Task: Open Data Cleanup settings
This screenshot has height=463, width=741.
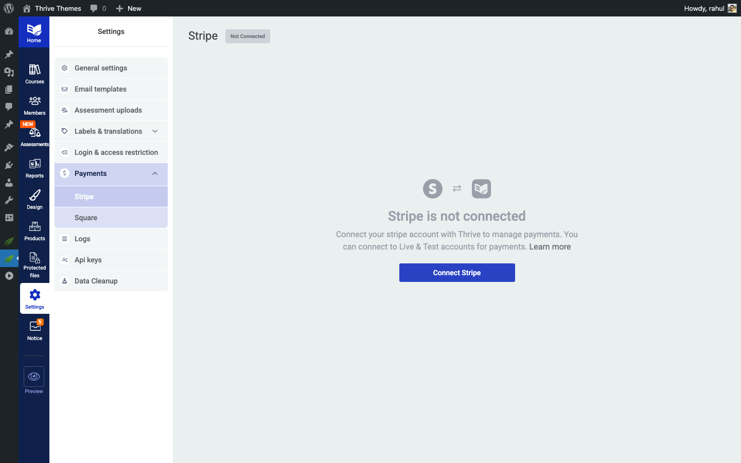Action: pos(111,281)
